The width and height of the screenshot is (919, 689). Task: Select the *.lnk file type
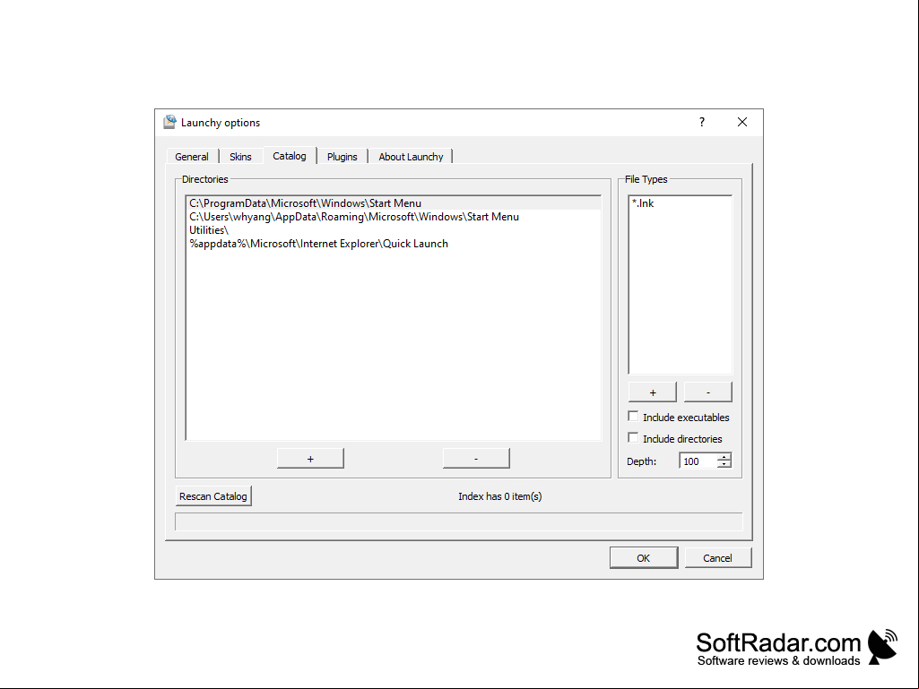680,203
